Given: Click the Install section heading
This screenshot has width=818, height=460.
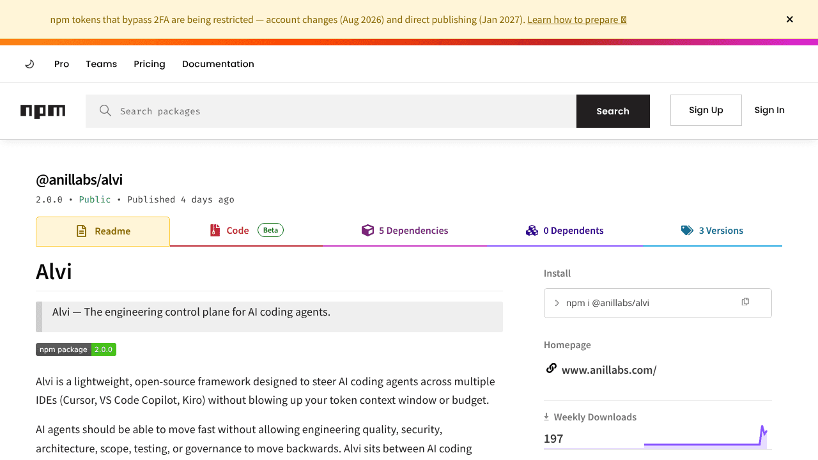Looking at the screenshot, I should click(557, 273).
